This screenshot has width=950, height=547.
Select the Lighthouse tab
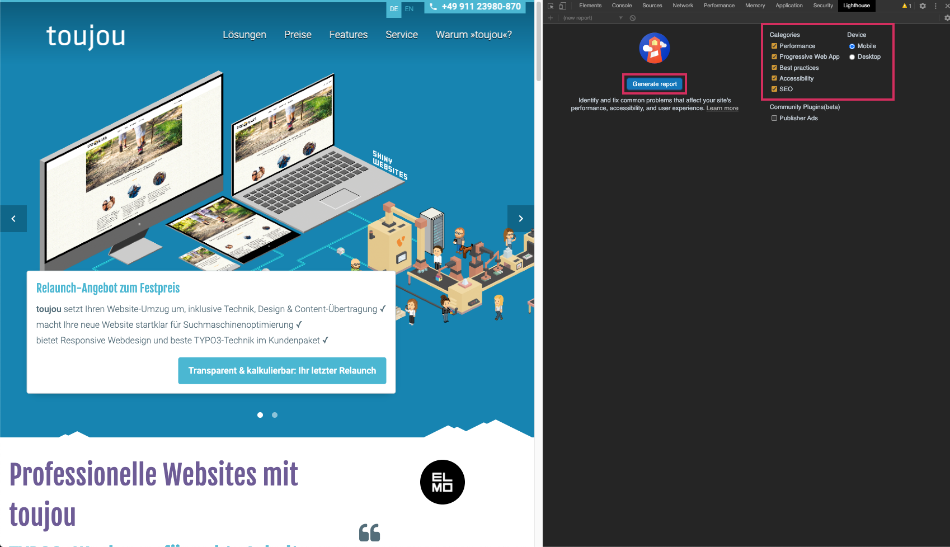(x=857, y=6)
